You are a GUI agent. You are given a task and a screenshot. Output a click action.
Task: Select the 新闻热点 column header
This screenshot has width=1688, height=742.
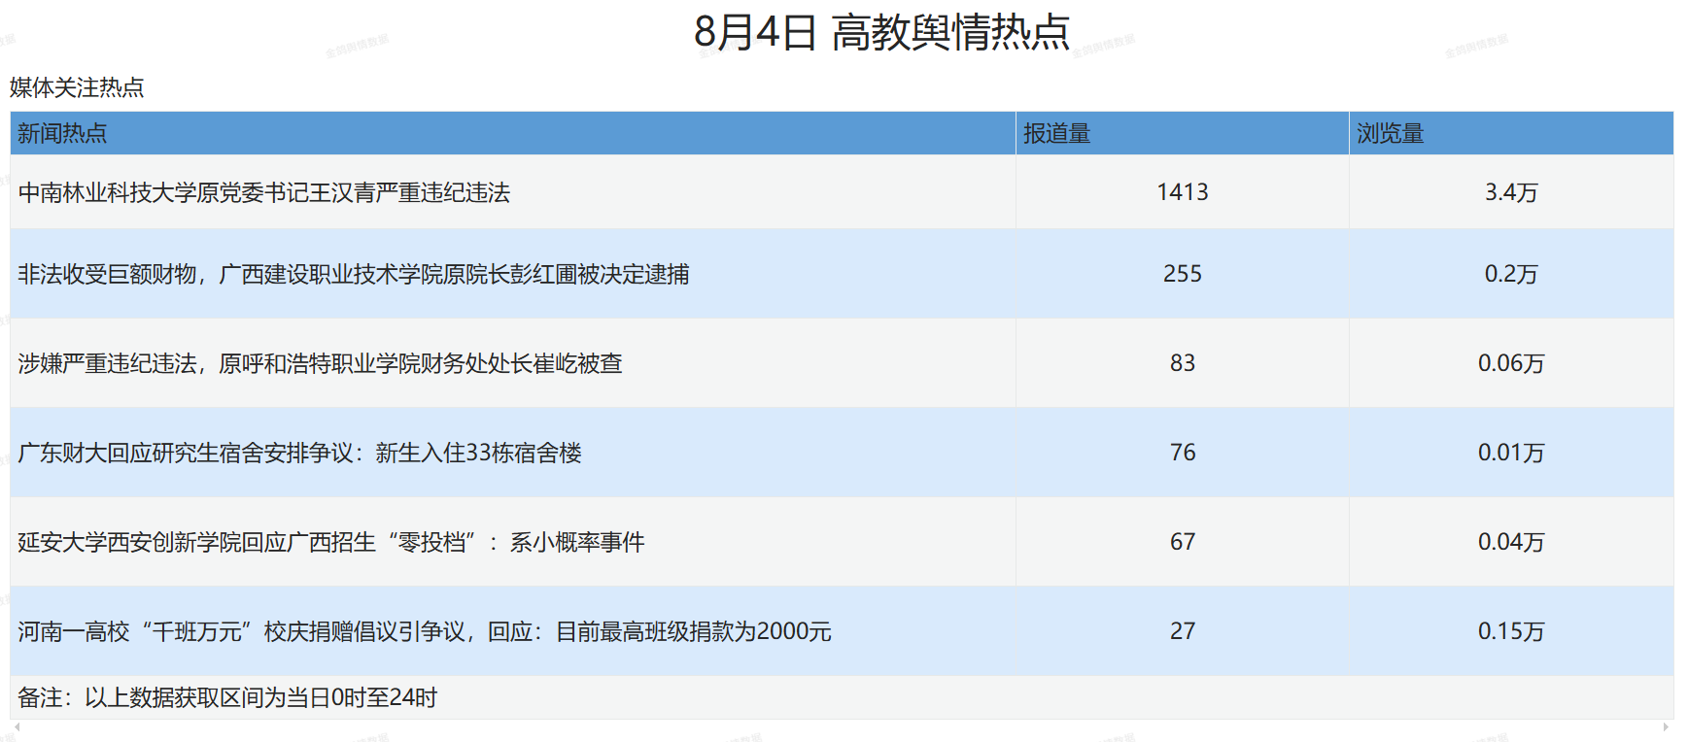click(62, 134)
